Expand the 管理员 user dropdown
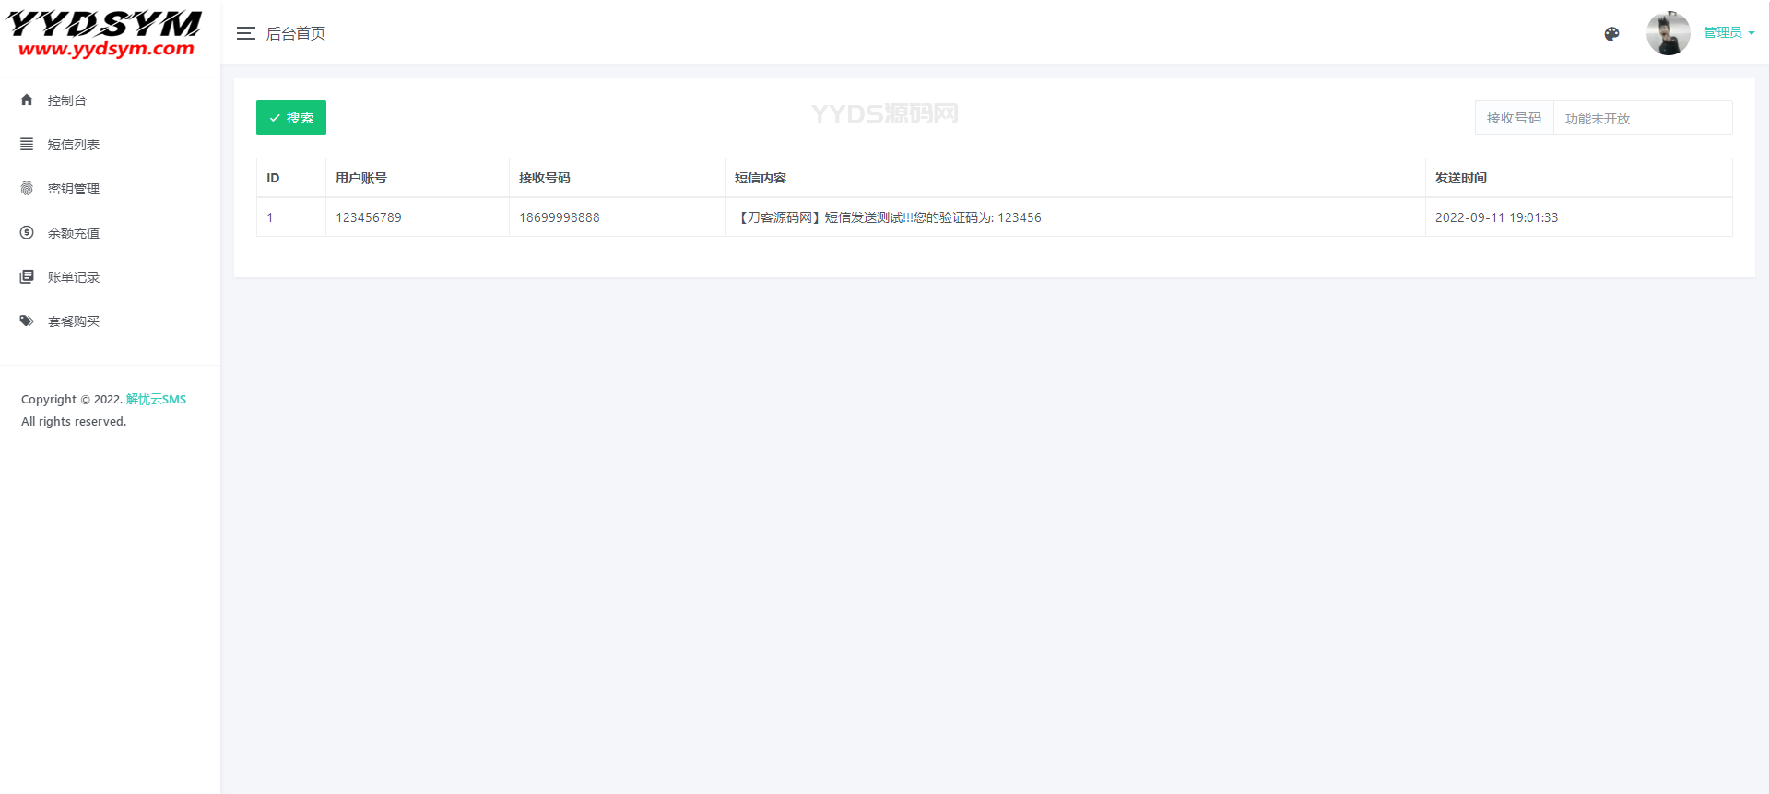Screen dimensions: 1770x794 1729,32
